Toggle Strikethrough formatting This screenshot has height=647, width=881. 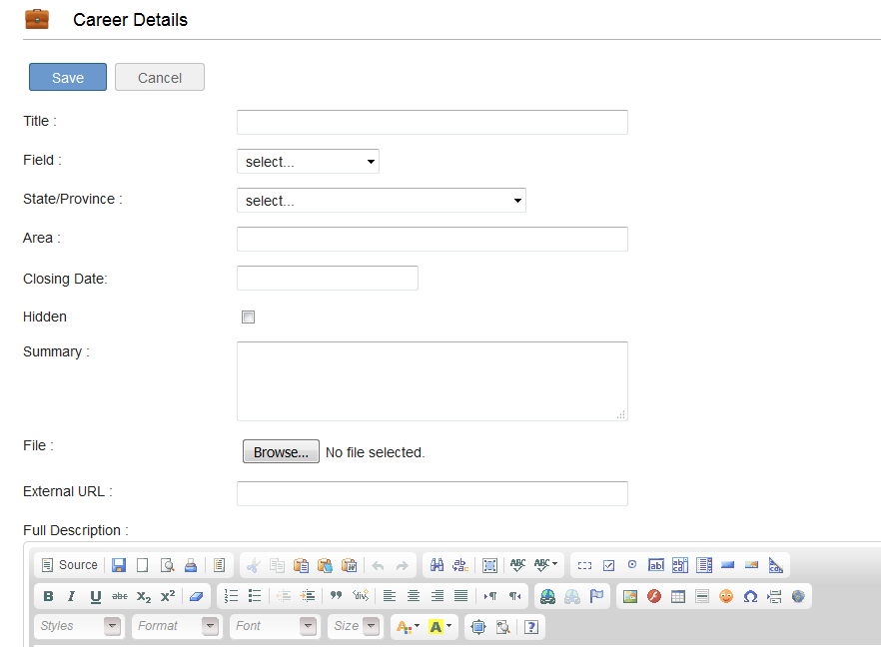tap(120, 596)
